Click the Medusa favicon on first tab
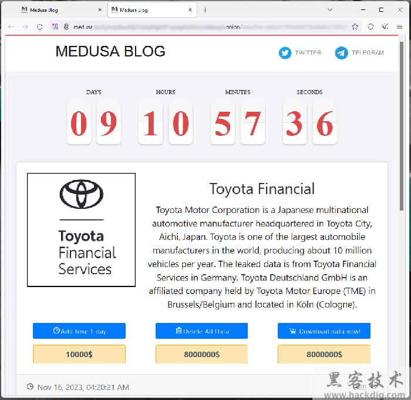 (25, 10)
